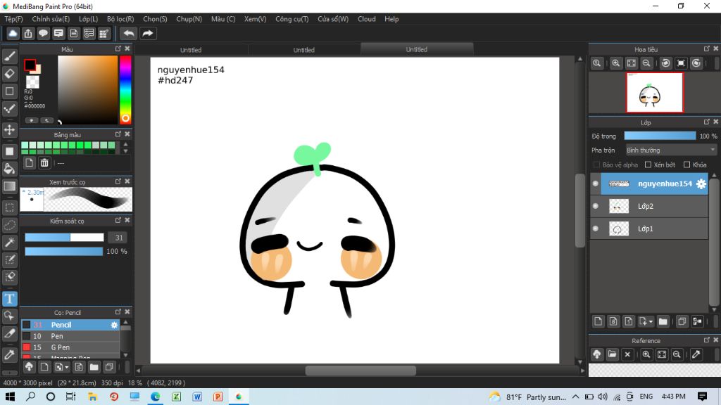This screenshot has height=405, width=721.
Task: Undock the Lớp layer panel
Action: click(x=707, y=122)
